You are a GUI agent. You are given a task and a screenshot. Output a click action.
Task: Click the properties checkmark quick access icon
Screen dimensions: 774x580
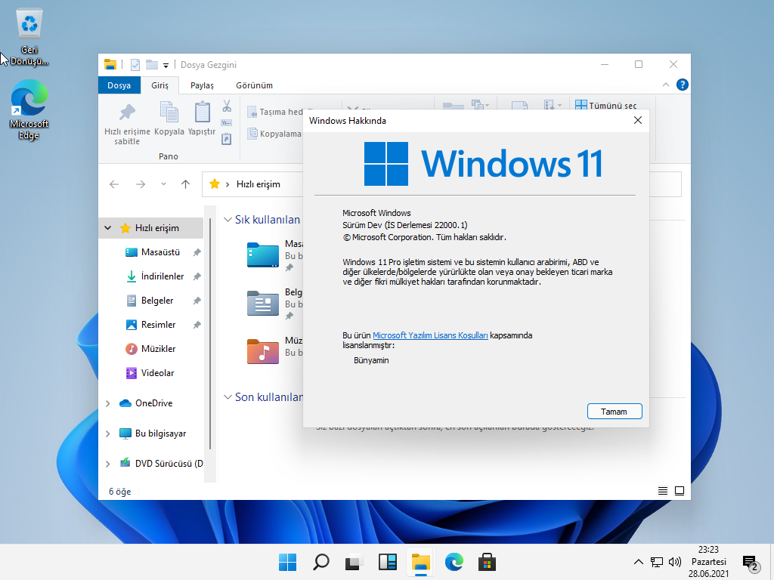click(135, 65)
